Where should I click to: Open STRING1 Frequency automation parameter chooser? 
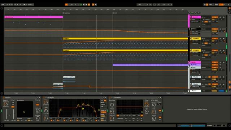pyautogui.click(x=195, y=43)
